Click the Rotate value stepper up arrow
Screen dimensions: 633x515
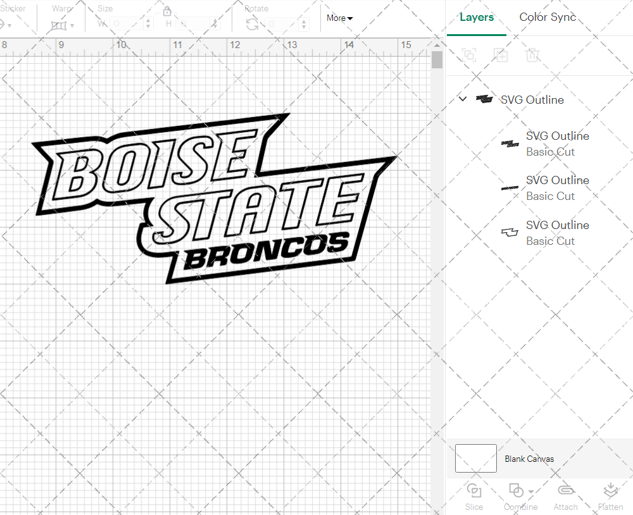303,21
